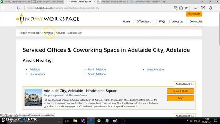Open the browser more options ellipsis
This screenshot has height=124, width=220.
point(217,8)
